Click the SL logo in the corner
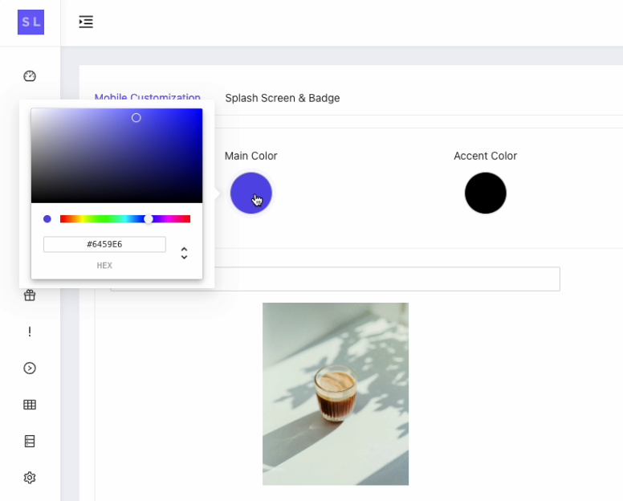Screen dimensions: 623x501 point(31,22)
